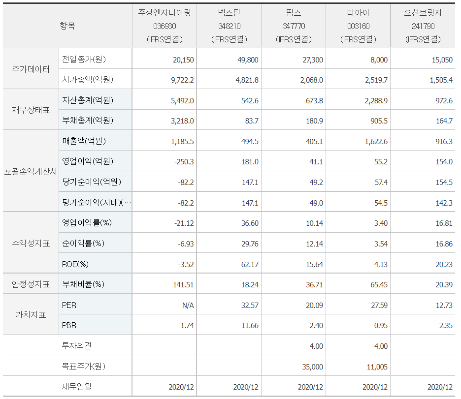Click revenue value 1,622.6

376,142
